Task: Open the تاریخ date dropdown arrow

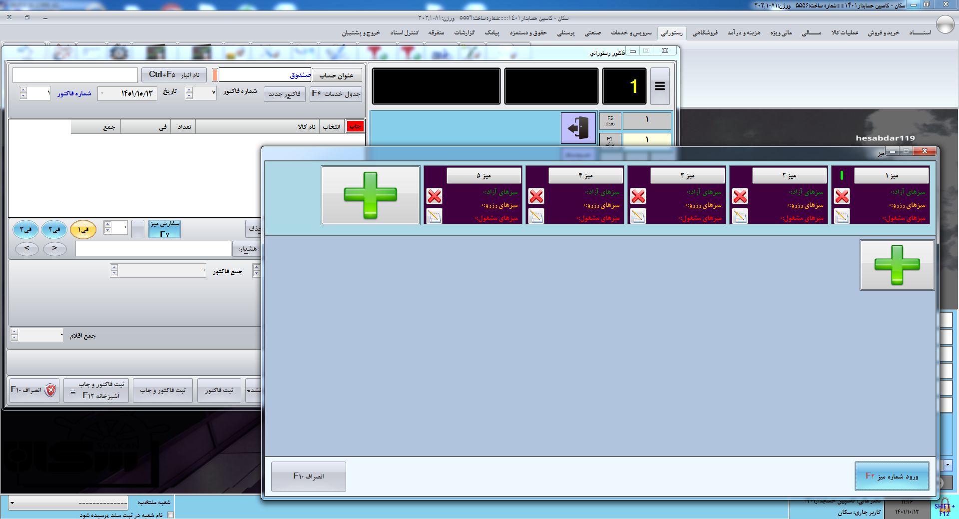Action: tap(102, 93)
